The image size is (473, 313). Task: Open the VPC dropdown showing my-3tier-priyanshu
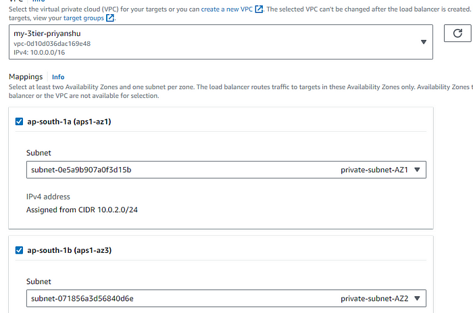click(221, 42)
